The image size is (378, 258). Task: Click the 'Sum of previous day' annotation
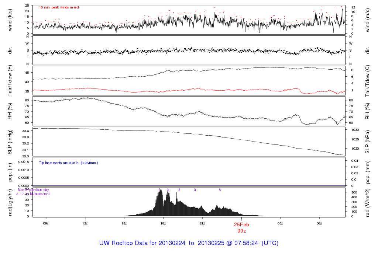[33, 190]
